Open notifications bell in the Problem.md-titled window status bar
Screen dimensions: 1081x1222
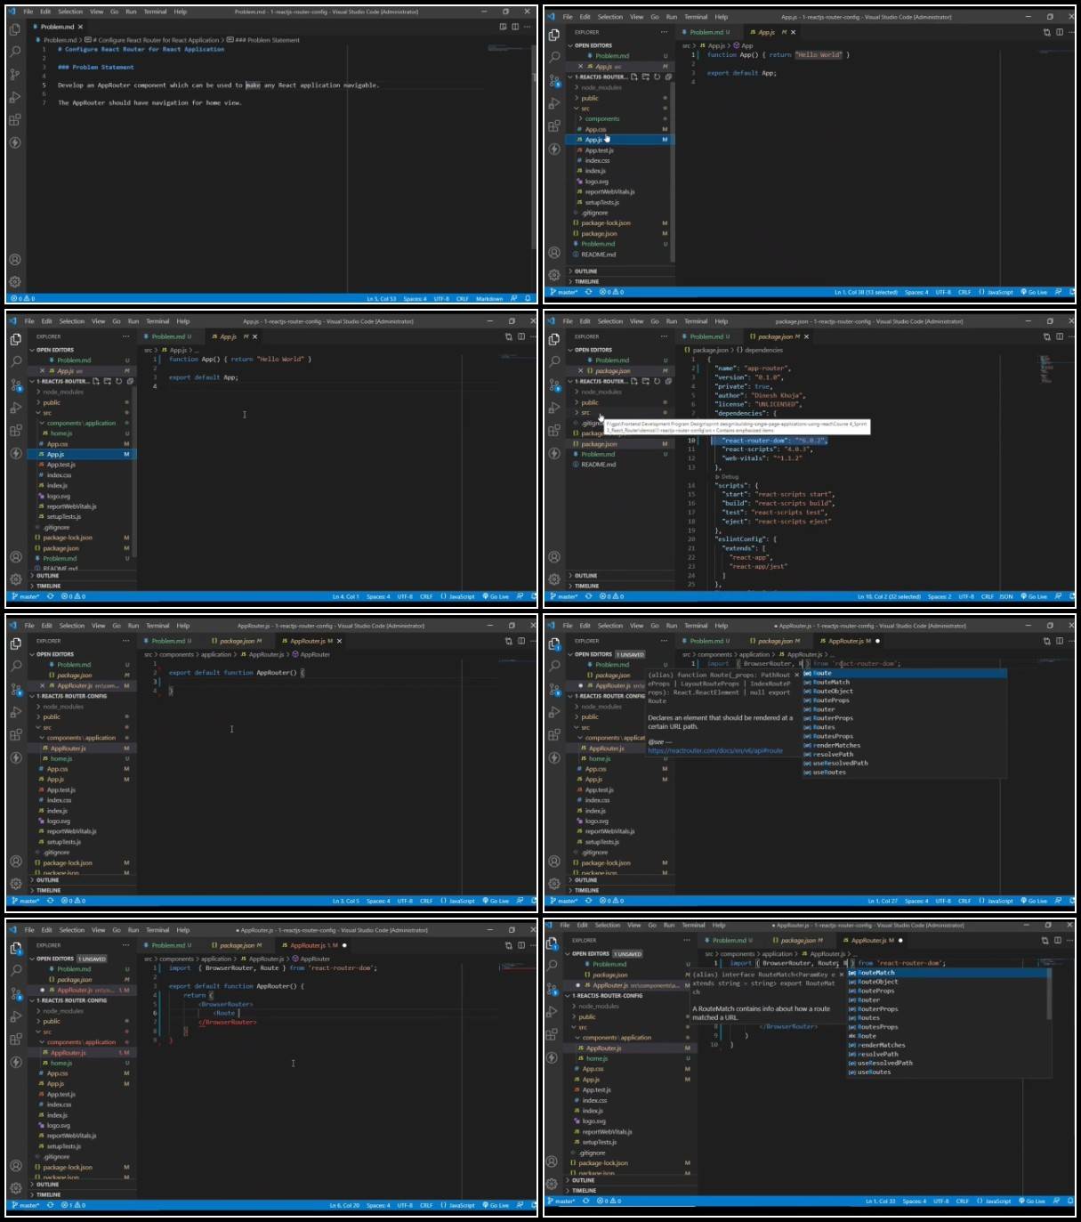pos(528,299)
